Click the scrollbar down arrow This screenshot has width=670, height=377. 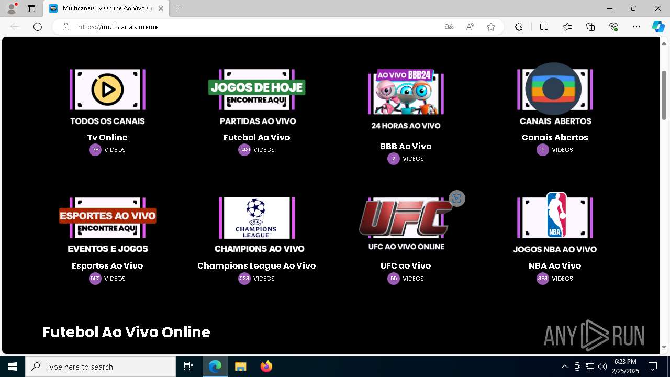click(664, 347)
